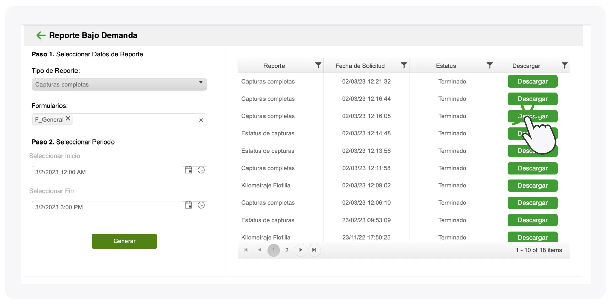The image size is (616, 306).
Task: Download the 12:09:02 Kilometraje Flotilla report
Action: tap(532, 186)
